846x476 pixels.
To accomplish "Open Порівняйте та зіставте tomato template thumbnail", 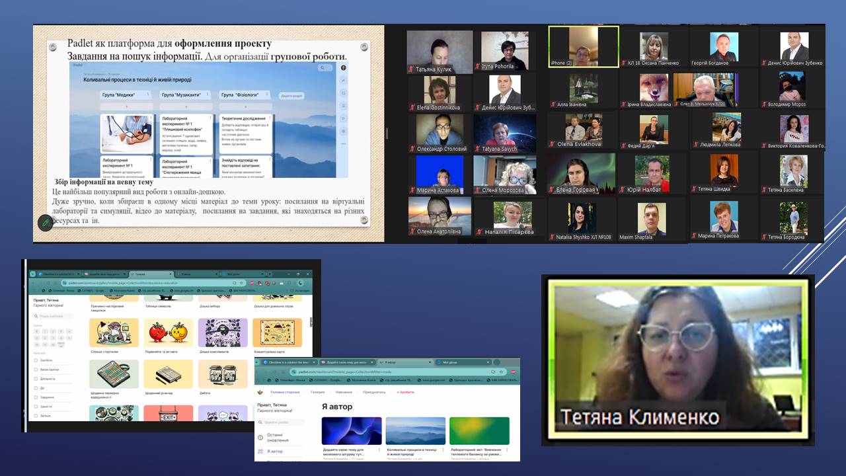I will 169,333.
